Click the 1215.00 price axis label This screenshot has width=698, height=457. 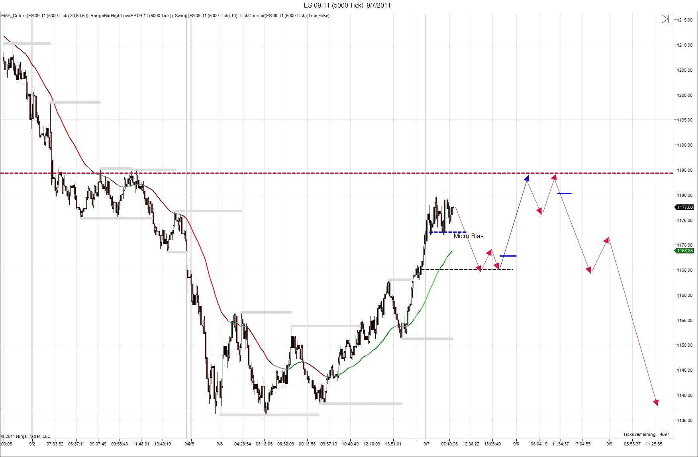point(685,20)
